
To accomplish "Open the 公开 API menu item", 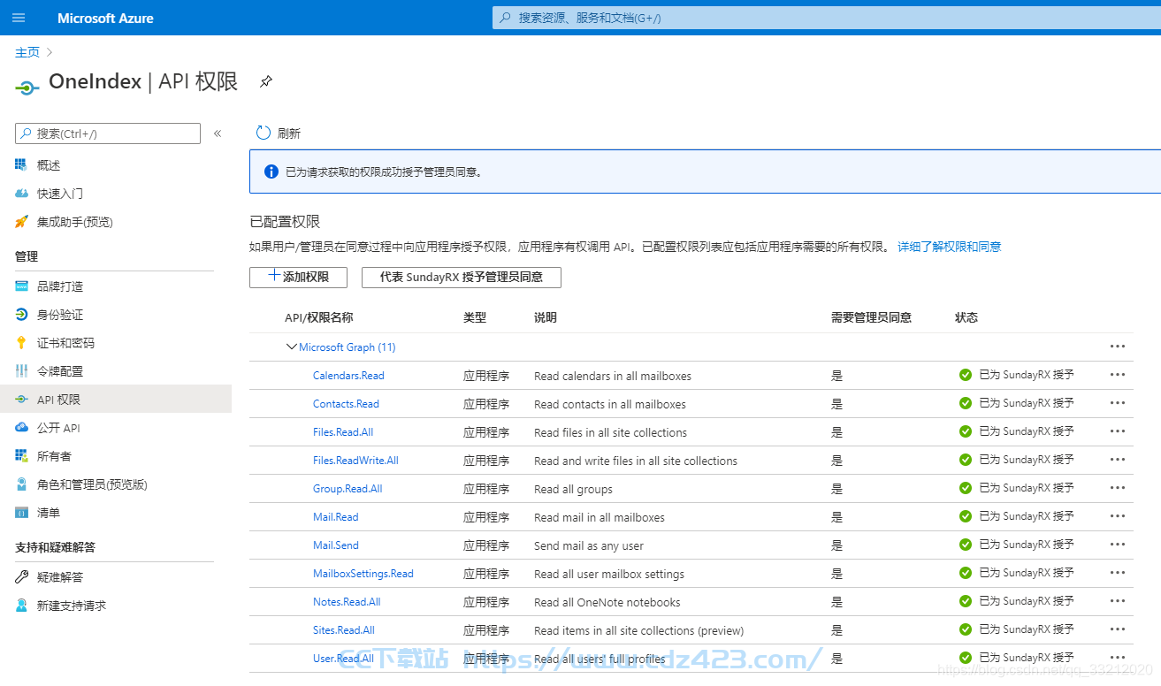I will [x=58, y=428].
